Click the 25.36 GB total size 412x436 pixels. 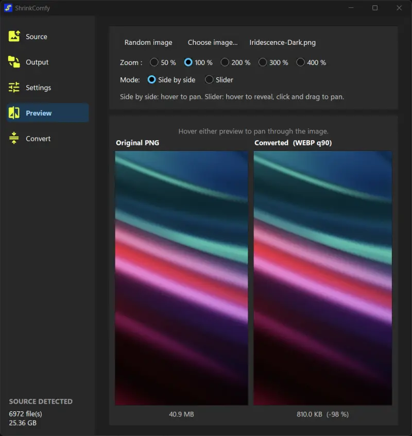23,423
